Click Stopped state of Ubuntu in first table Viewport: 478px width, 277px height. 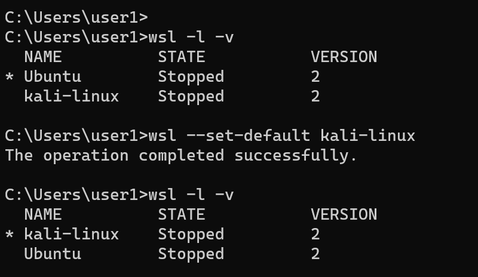pyautogui.click(x=191, y=77)
